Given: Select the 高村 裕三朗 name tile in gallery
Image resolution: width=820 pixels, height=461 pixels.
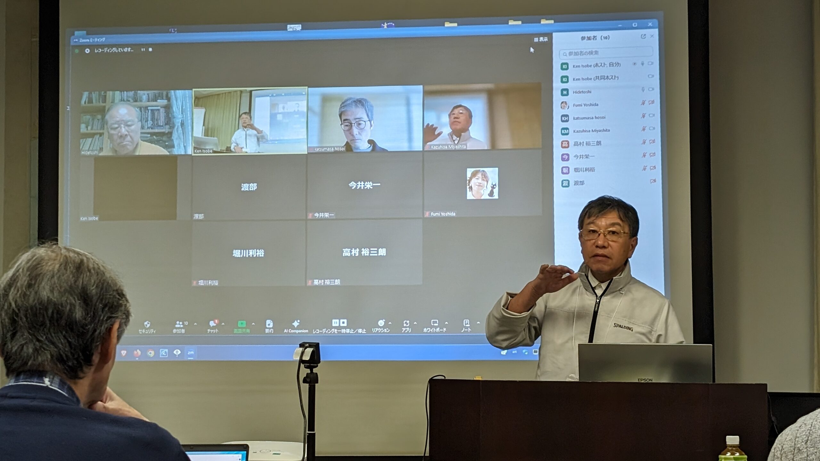Looking at the screenshot, I should pyautogui.click(x=364, y=252).
